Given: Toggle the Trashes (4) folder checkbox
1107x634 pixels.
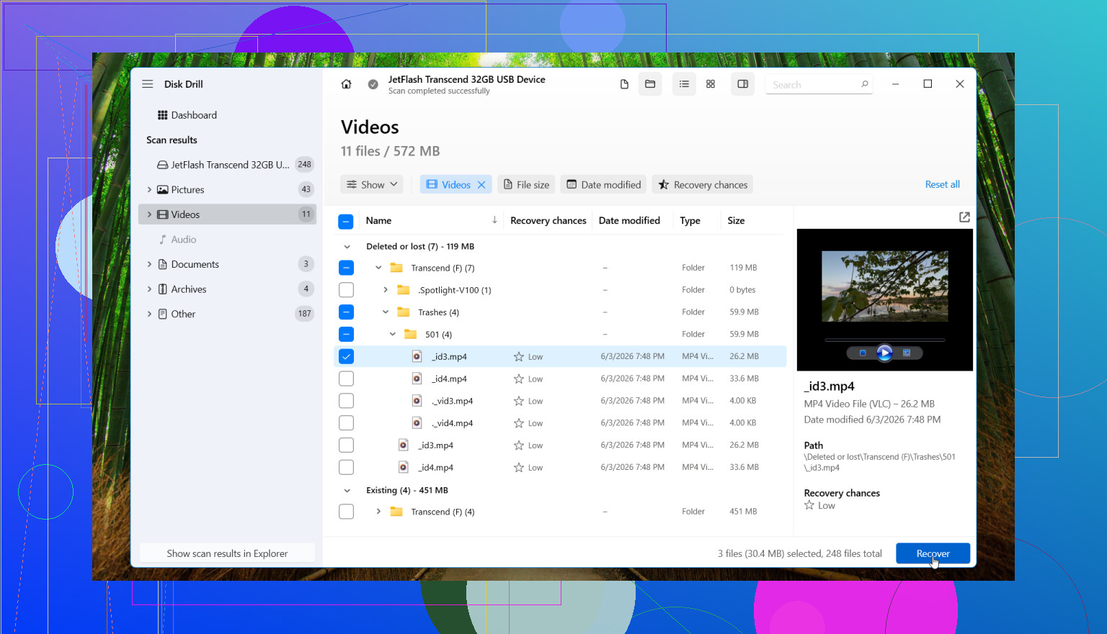Looking at the screenshot, I should coord(346,312).
